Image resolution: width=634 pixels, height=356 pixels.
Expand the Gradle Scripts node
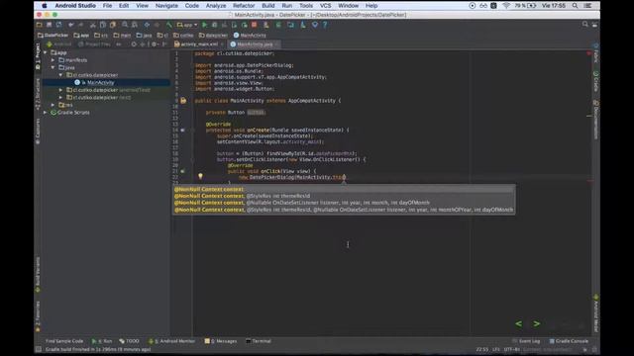[46, 112]
